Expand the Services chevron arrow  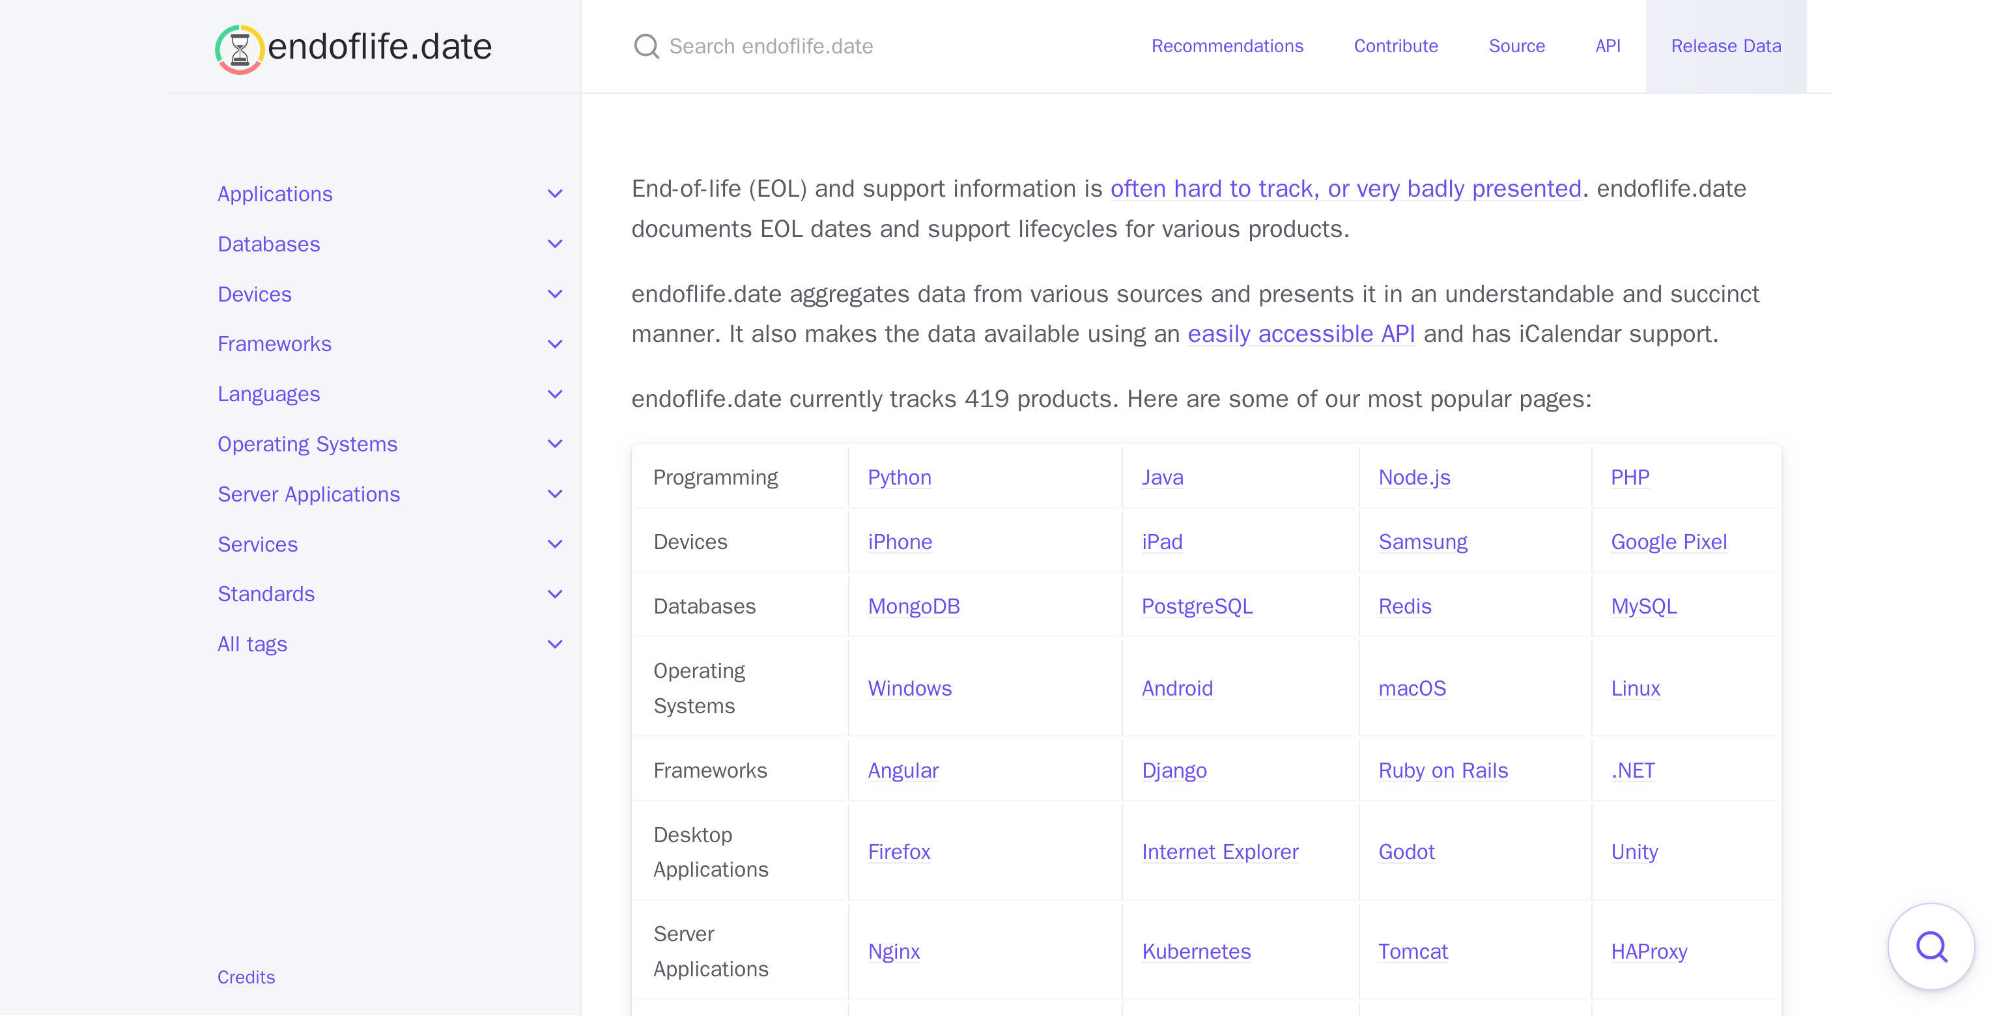point(554,544)
